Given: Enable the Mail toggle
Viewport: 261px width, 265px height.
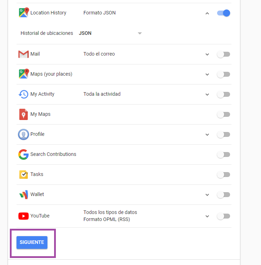Looking at the screenshot, I should click(223, 54).
